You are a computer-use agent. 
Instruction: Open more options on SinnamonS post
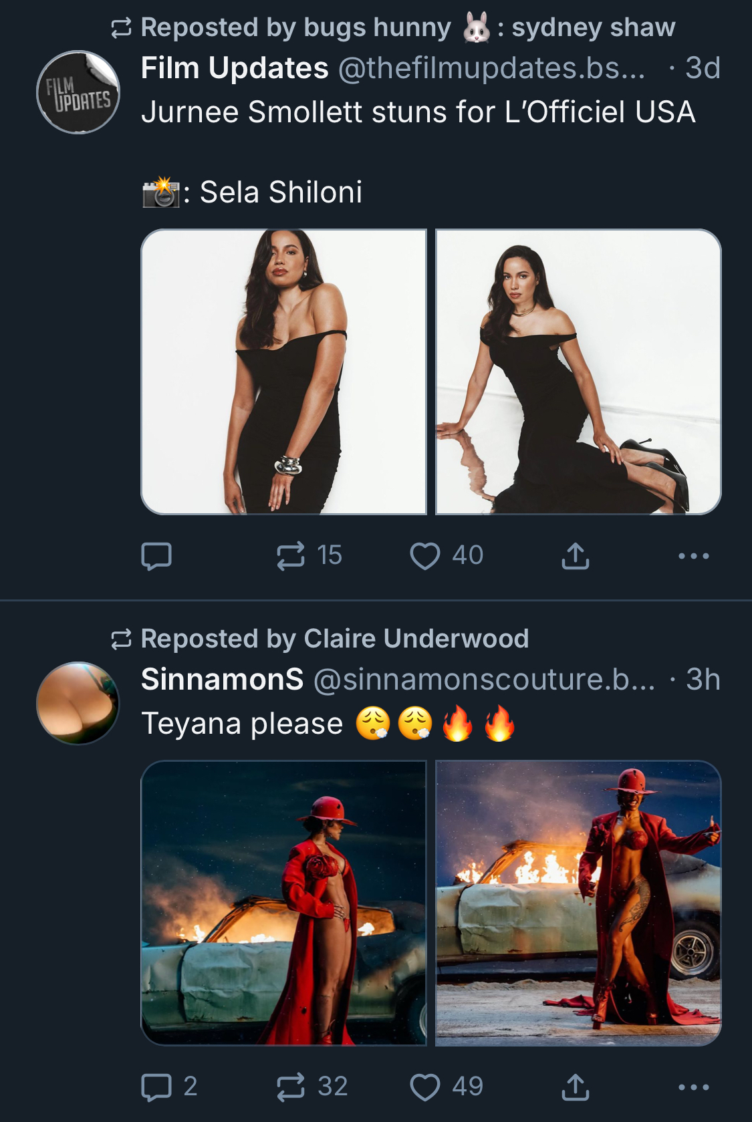click(693, 1087)
